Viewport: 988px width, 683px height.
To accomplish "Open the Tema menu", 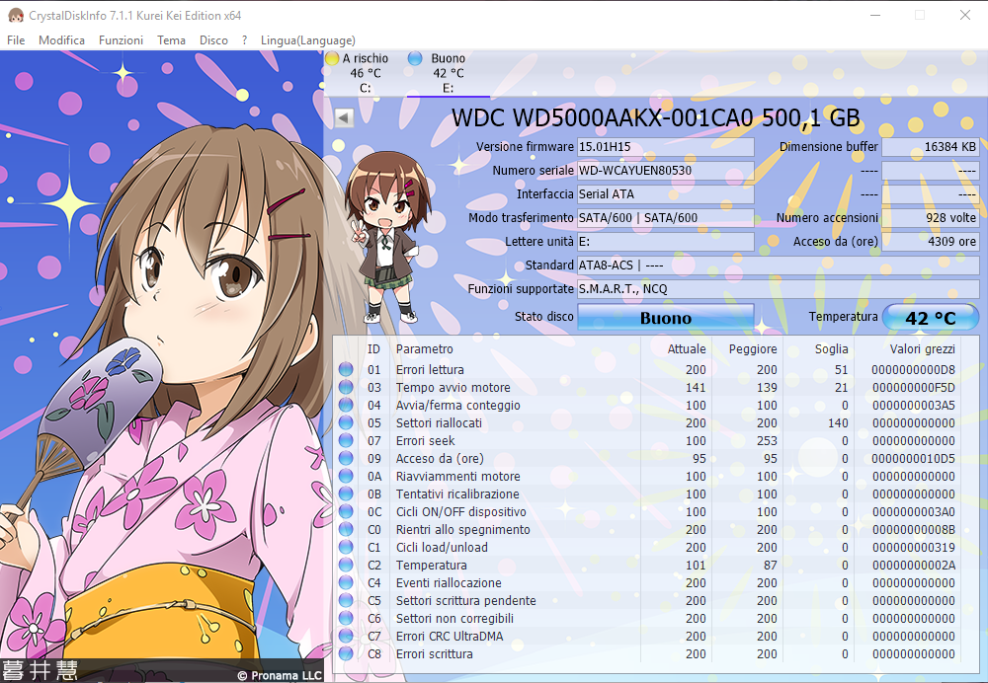I will click(171, 40).
